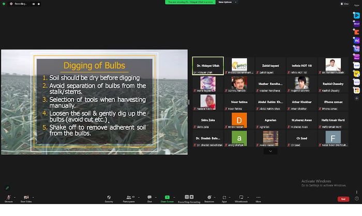Open the Security shield options

109,197
